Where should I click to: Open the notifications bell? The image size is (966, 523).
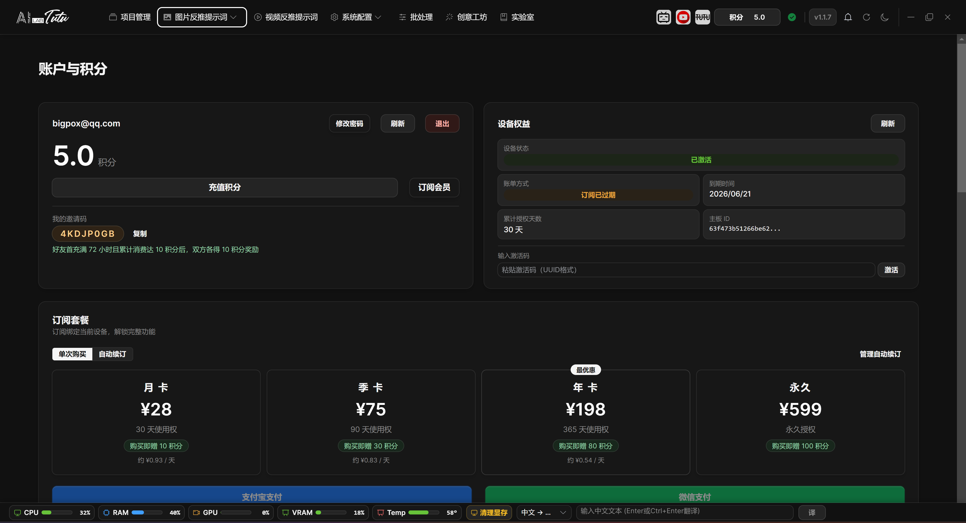coord(848,17)
